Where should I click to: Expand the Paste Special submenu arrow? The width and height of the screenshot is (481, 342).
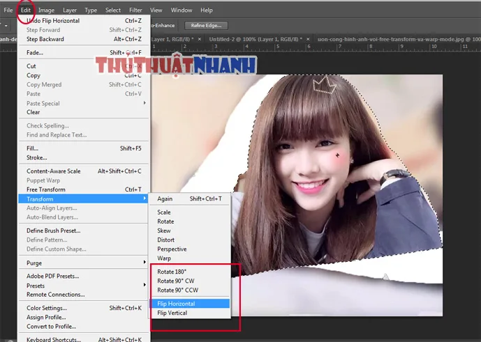[x=145, y=103]
